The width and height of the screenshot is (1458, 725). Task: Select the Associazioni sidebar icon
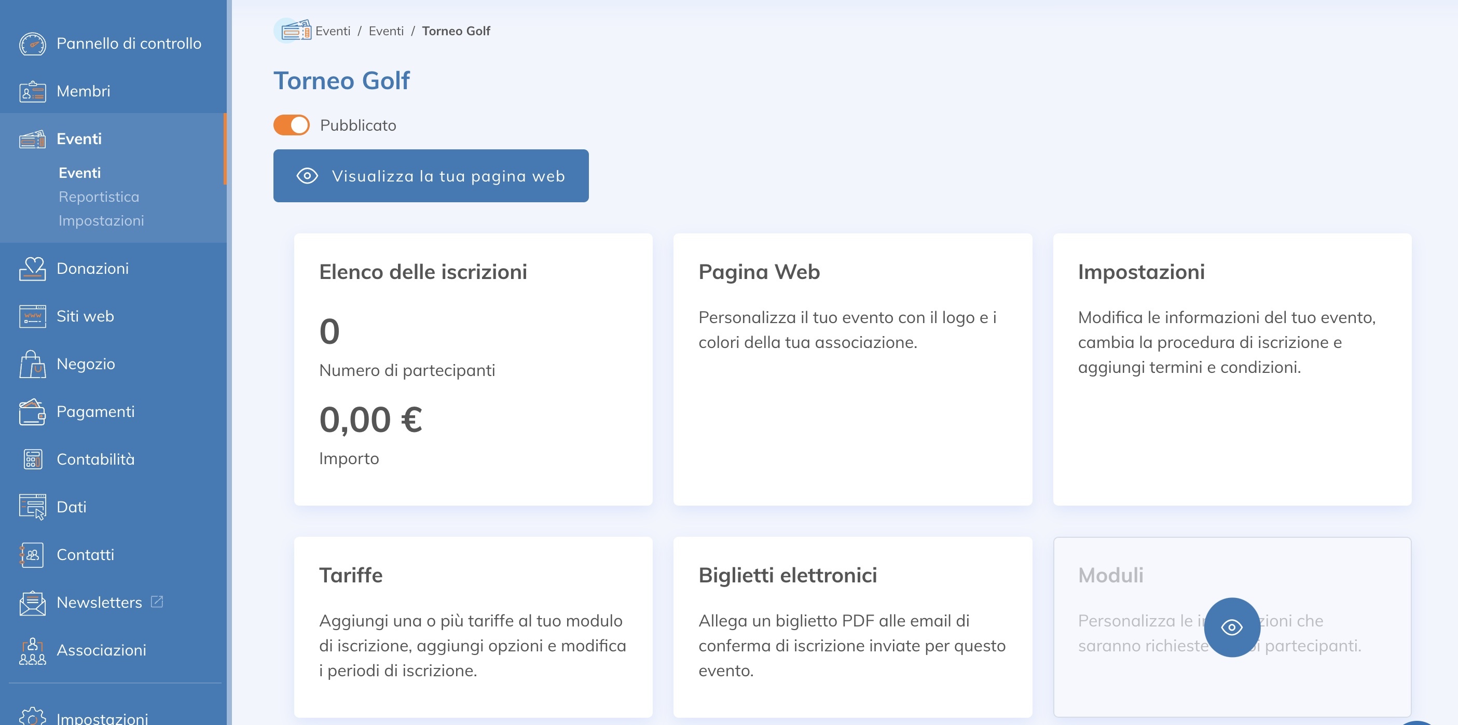coord(32,650)
